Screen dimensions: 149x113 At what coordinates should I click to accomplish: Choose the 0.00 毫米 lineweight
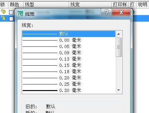tap(69, 40)
